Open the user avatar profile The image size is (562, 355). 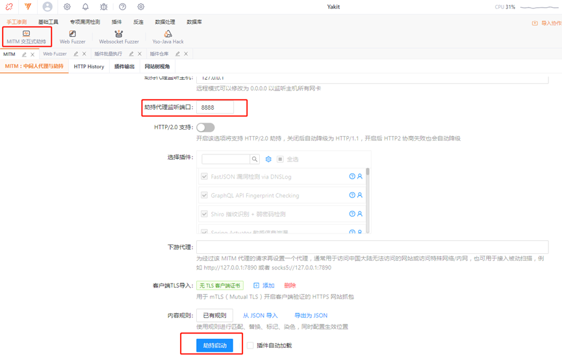coord(47,6)
